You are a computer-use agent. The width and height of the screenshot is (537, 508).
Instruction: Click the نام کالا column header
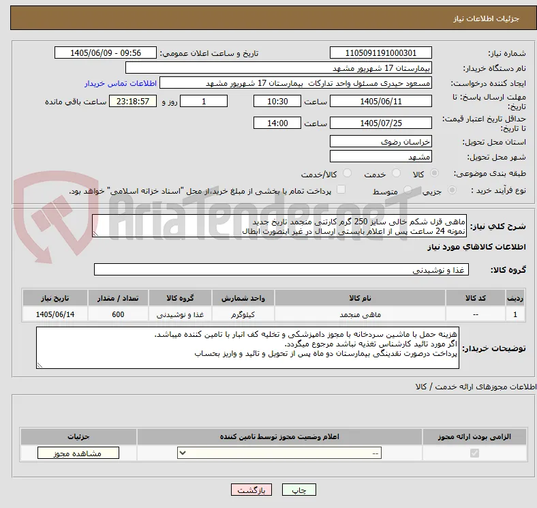360,298
